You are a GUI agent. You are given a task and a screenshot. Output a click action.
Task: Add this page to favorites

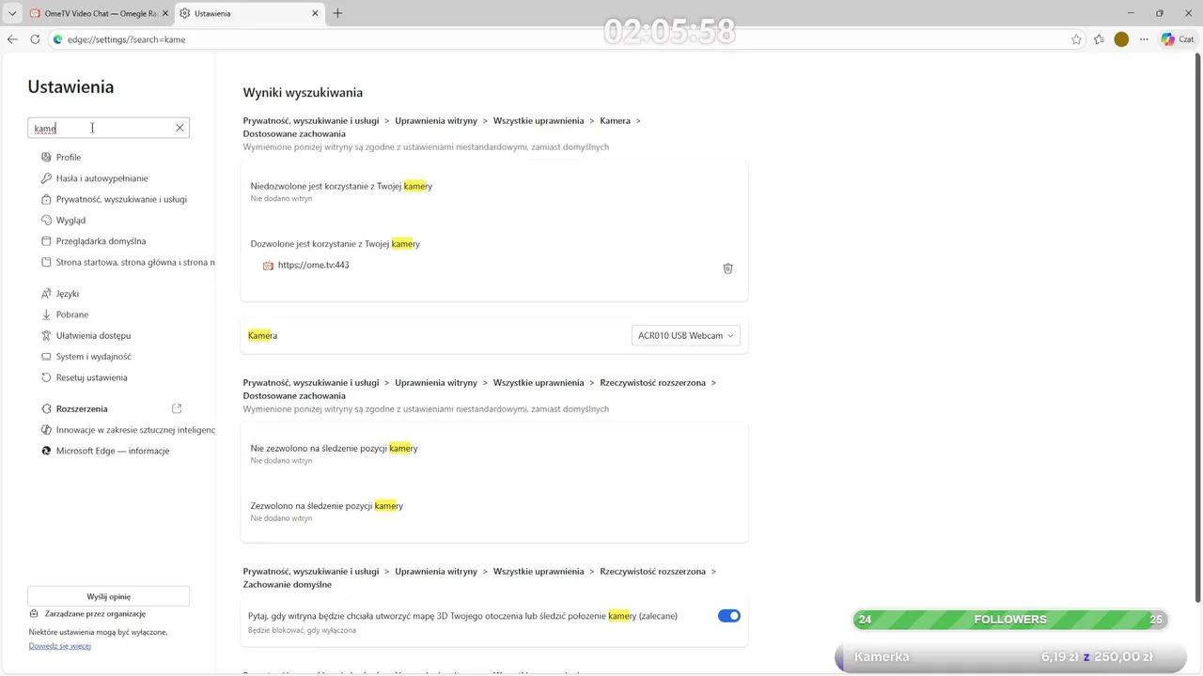1076,39
